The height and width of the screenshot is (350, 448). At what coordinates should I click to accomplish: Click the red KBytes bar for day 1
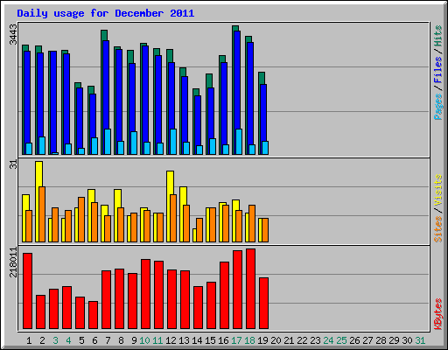pyautogui.click(x=28, y=290)
